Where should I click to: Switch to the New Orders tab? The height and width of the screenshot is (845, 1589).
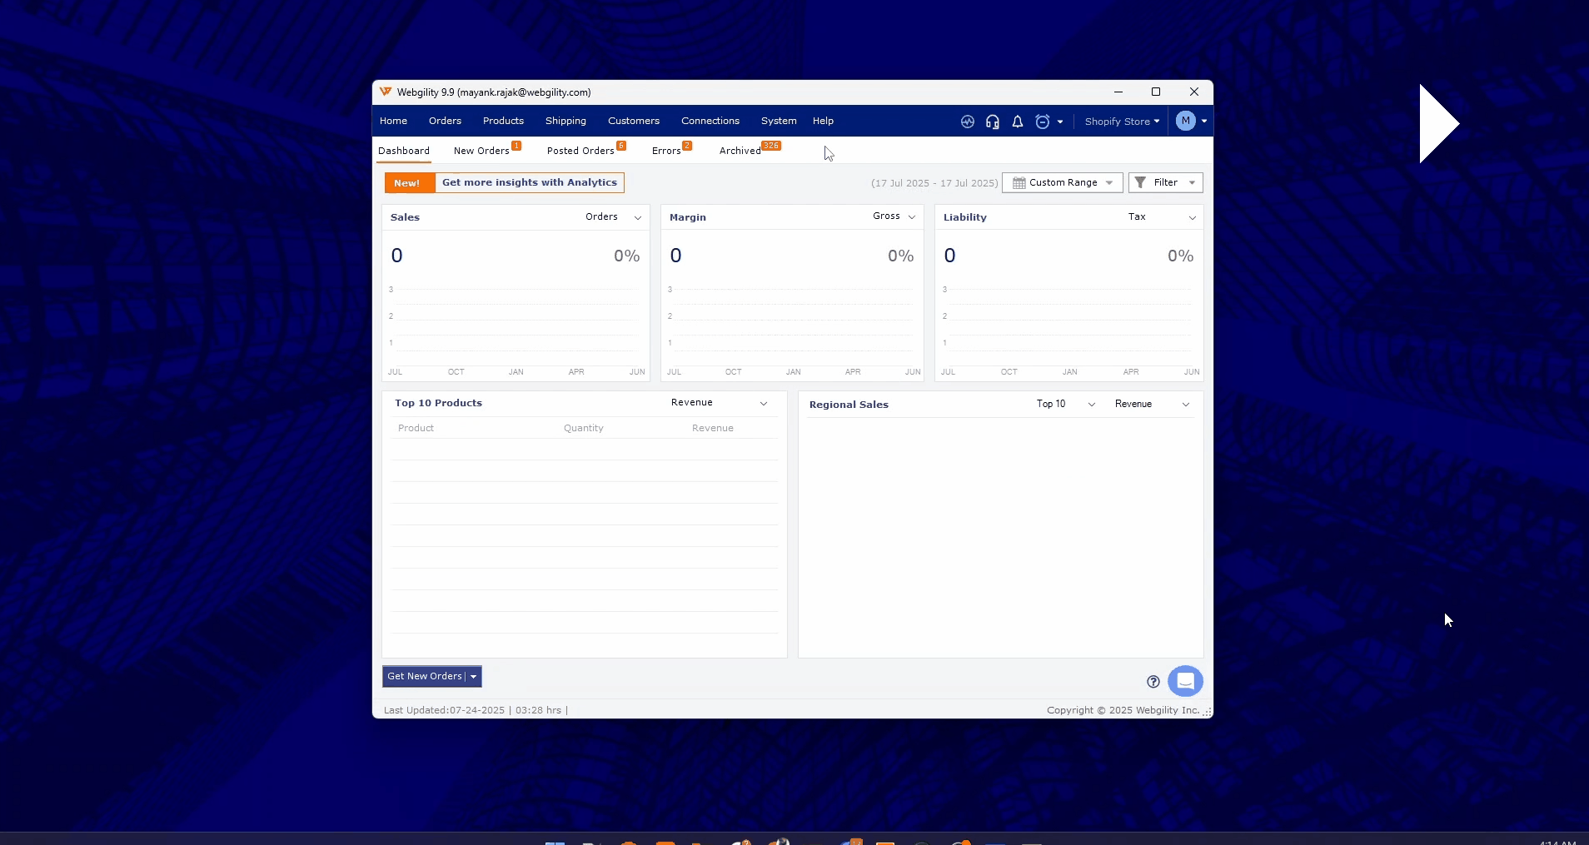pyautogui.click(x=481, y=151)
